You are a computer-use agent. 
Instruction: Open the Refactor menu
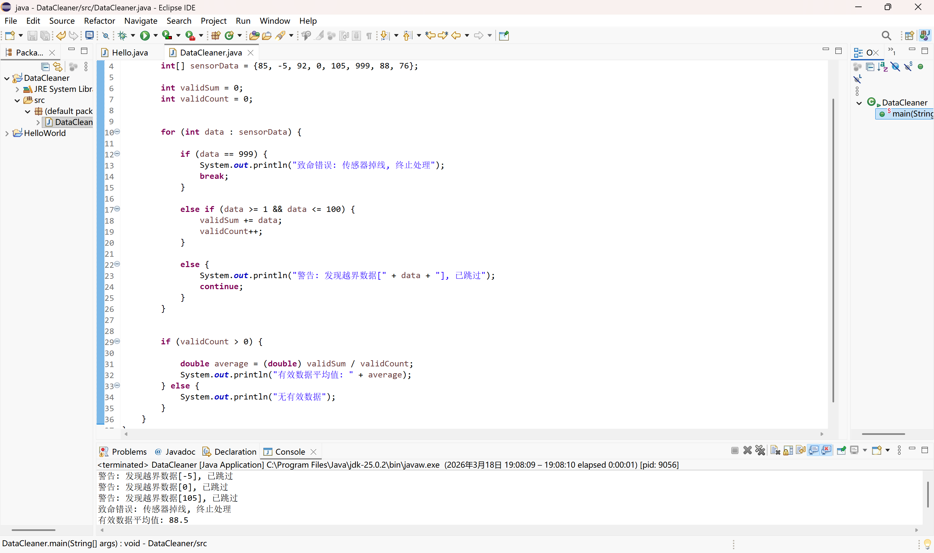pyautogui.click(x=99, y=21)
